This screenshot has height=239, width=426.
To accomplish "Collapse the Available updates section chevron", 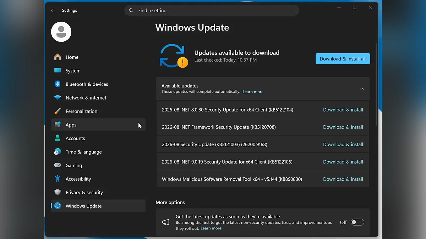I will tap(361, 89).
